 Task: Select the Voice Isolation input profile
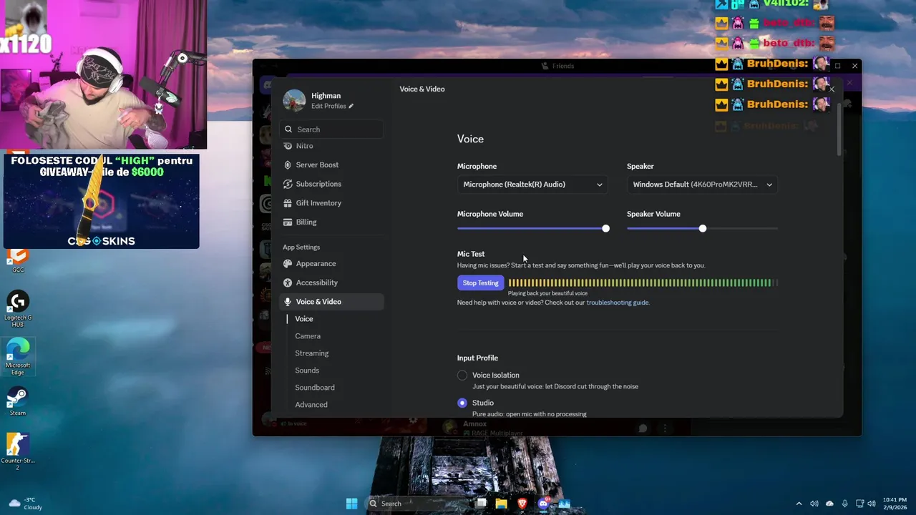pyautogui.click(x=462, y=376)
